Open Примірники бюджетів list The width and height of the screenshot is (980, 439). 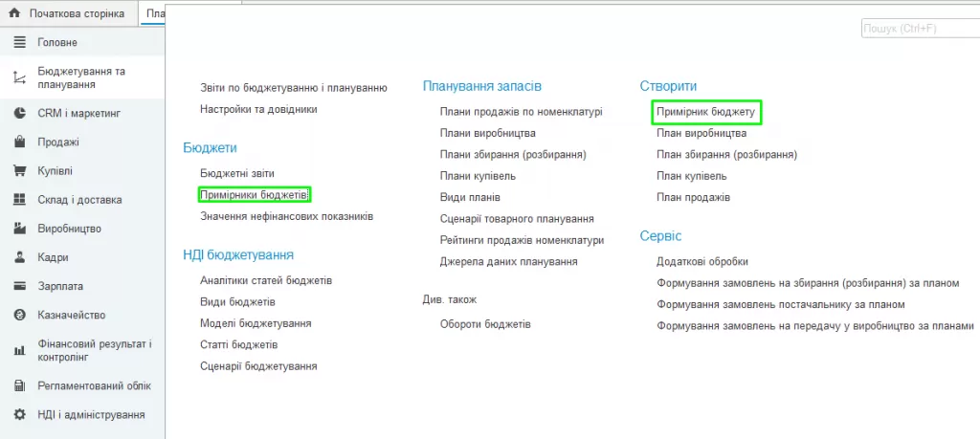tap(255, 195)
